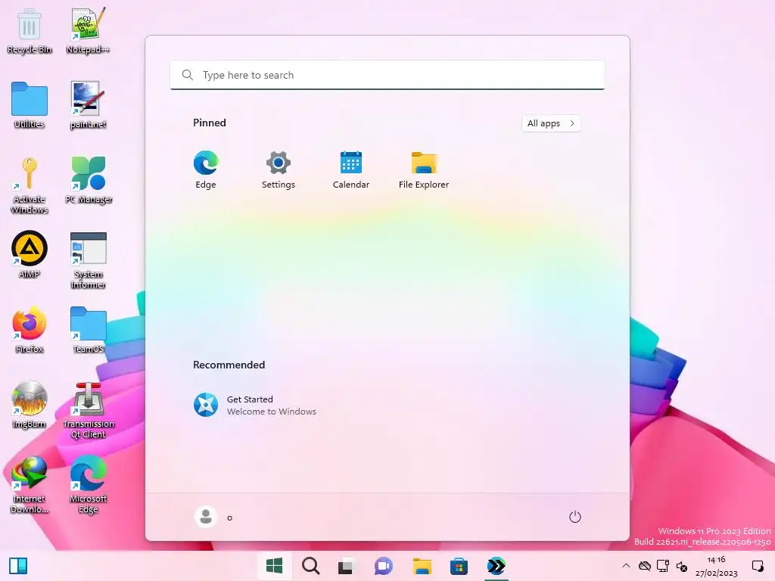
Task: Open the power options button
Action: (575, 517)
